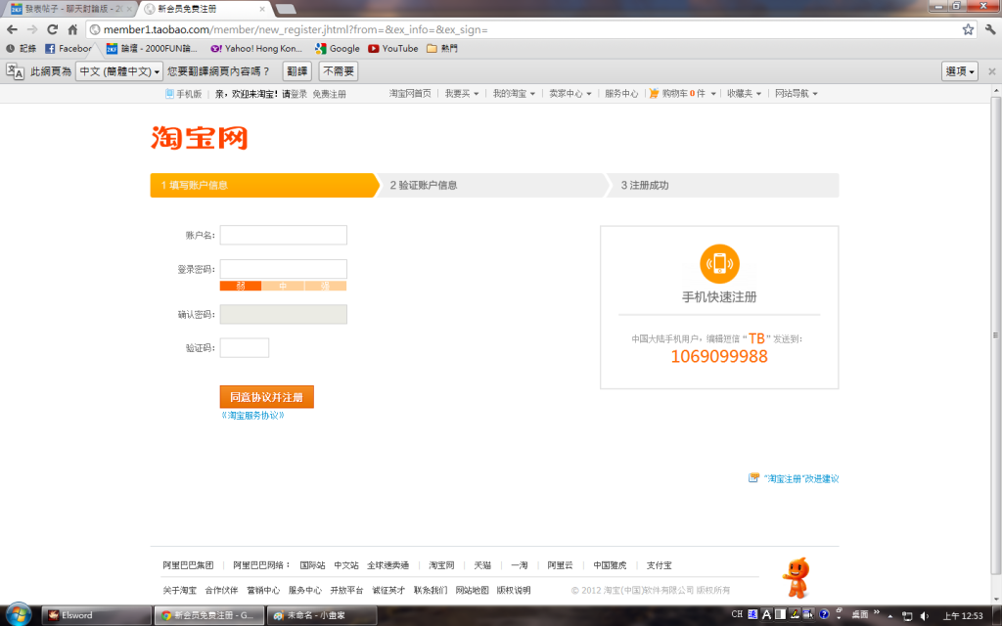Click step 1 填写账户信息
Viewport: 1002px width, 626px height.
(264, 185)
